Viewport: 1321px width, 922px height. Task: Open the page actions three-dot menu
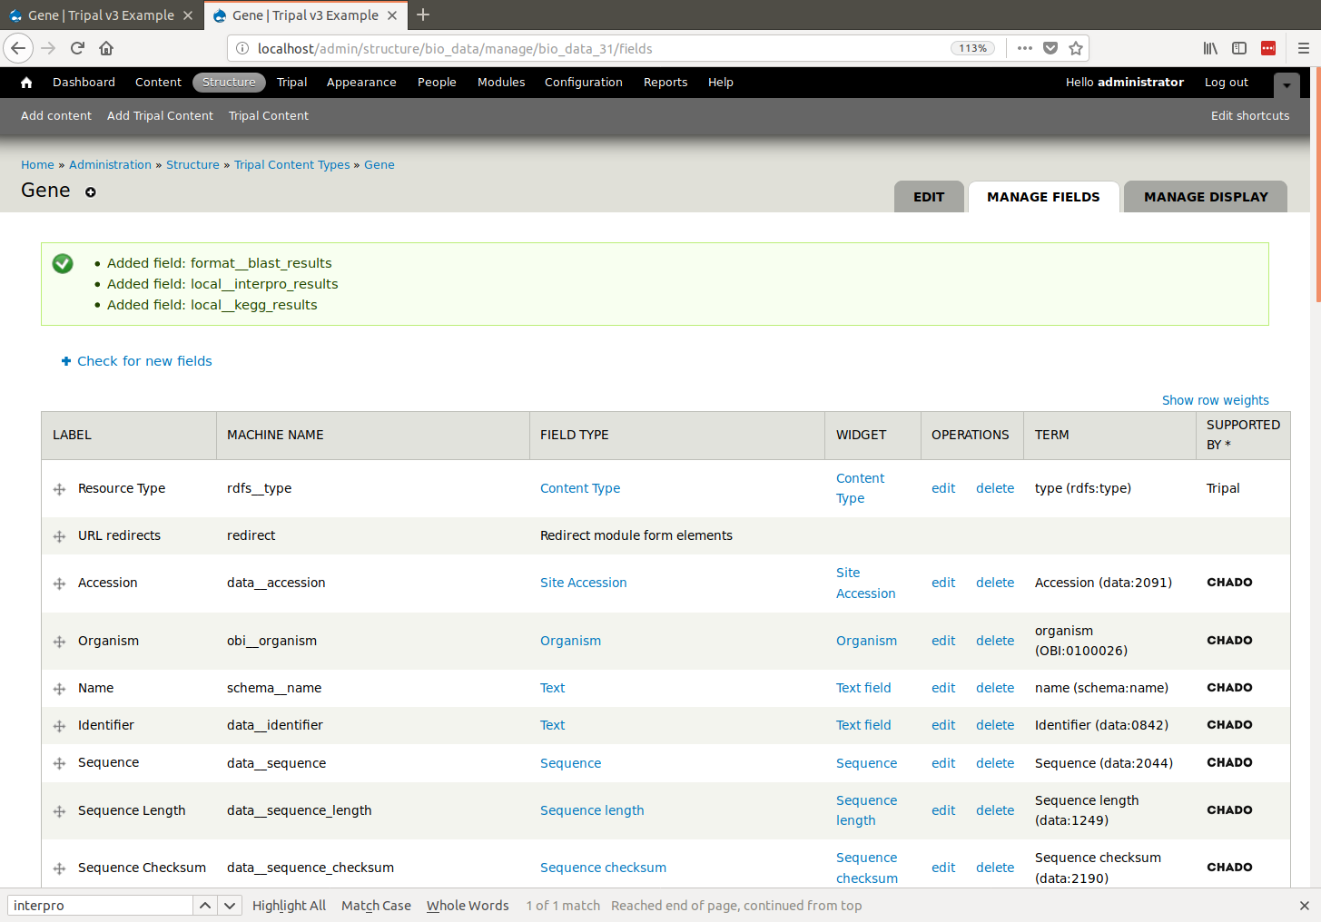(x=1025, y=48)
